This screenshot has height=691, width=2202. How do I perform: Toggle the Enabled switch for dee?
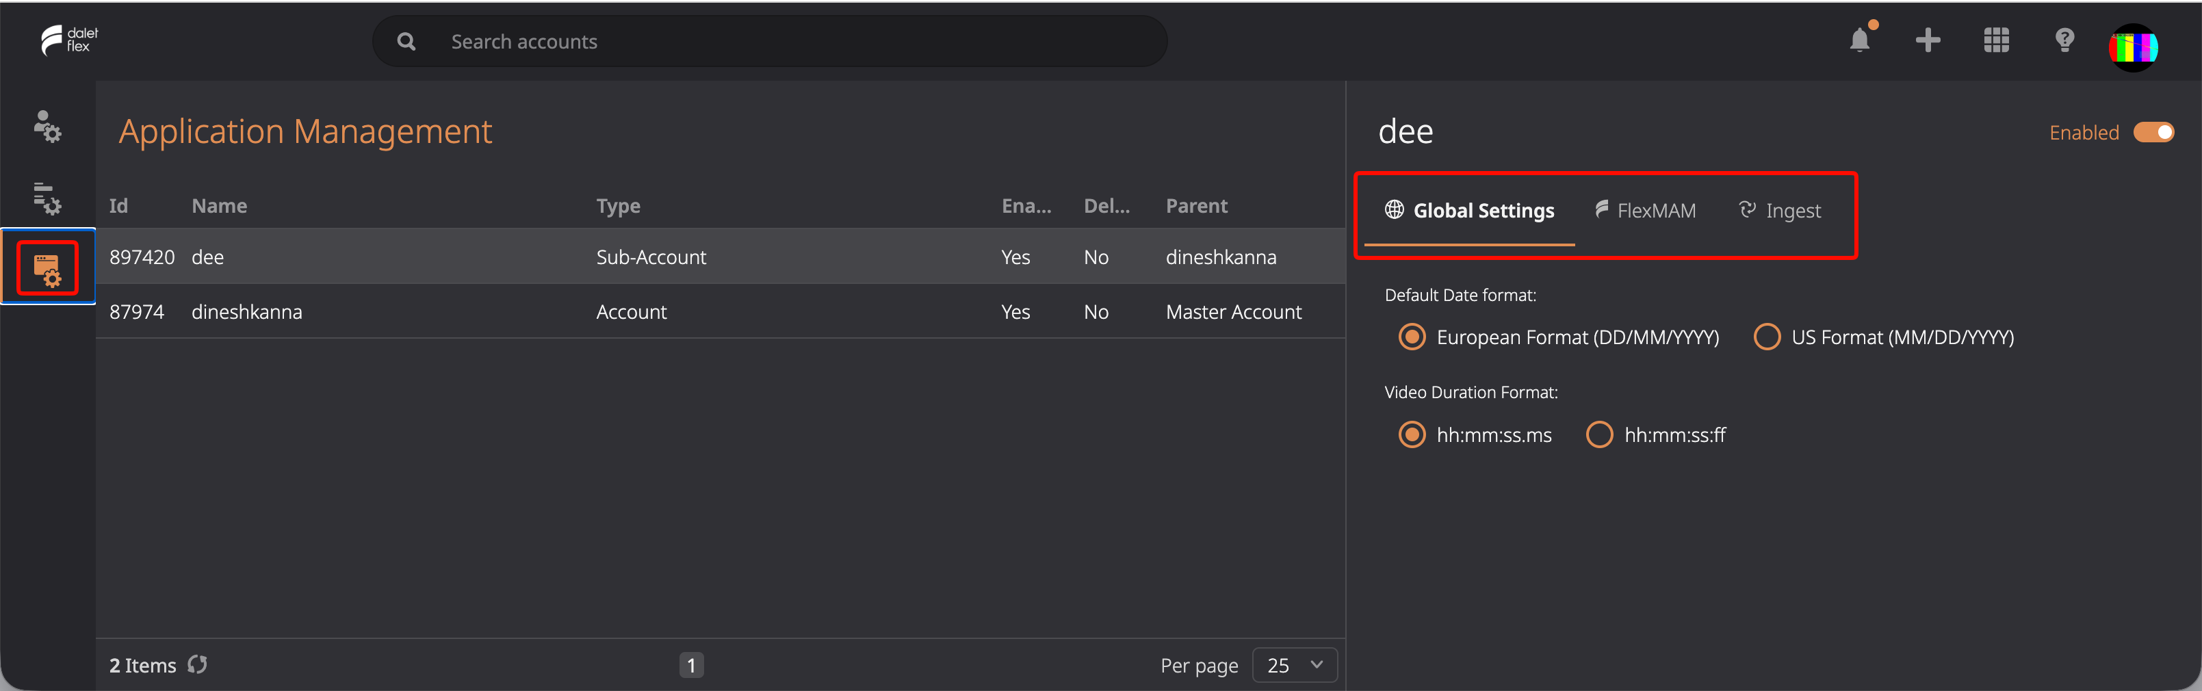click(x=2153, y=133)
